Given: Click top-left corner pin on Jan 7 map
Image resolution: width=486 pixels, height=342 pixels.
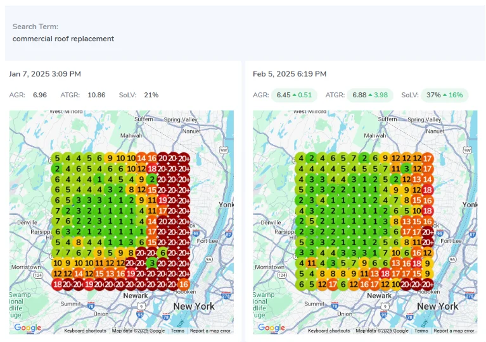Looking at the screenshot, I should tap(57, 158).
